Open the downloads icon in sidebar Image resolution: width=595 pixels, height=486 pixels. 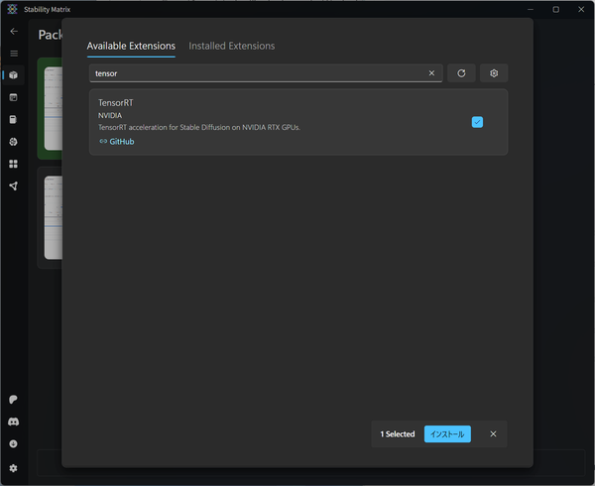pos(14,444)
